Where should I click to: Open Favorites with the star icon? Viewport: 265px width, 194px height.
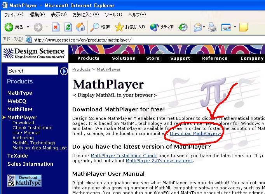119,27
